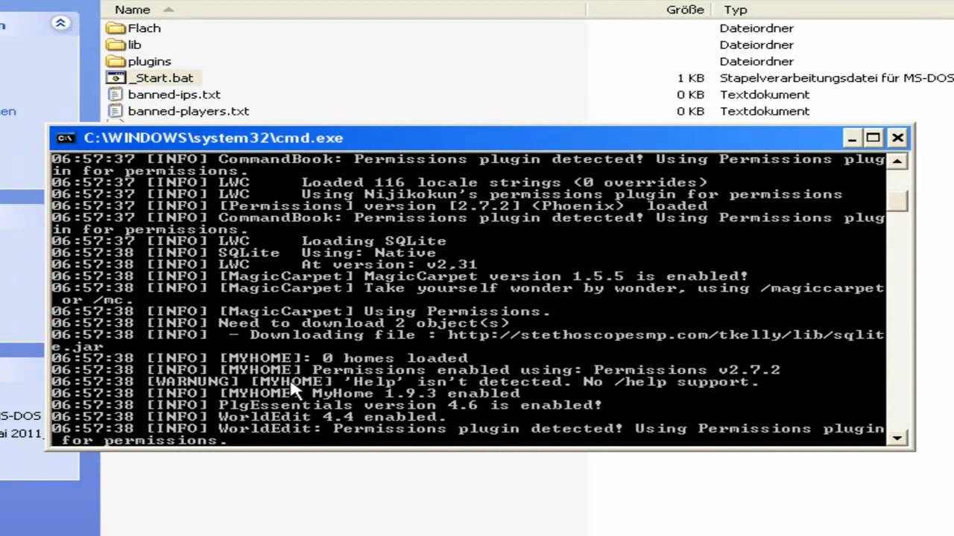Click the cmd window scrollbar thumb
This screenshot has width=954, height=536.
897,201
